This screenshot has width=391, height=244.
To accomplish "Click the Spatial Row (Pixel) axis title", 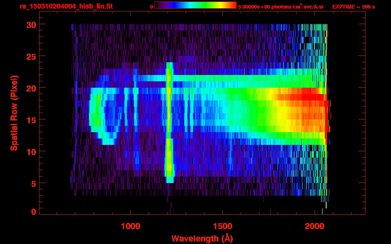I will (x=14, y=113).
